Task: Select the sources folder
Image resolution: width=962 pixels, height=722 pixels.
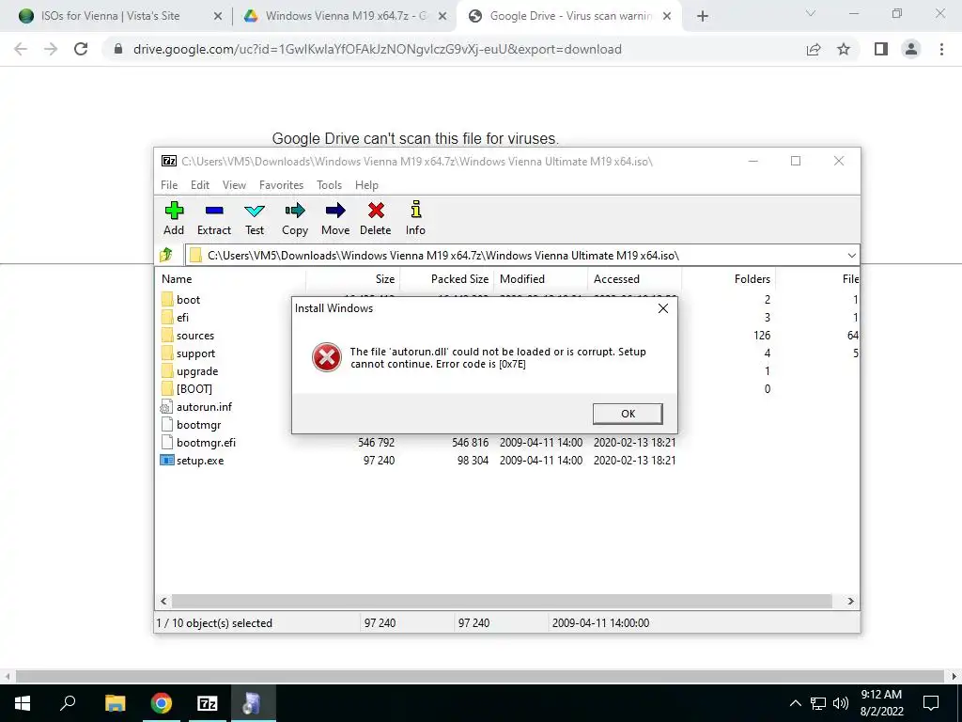Action: (x=195, y=336)
